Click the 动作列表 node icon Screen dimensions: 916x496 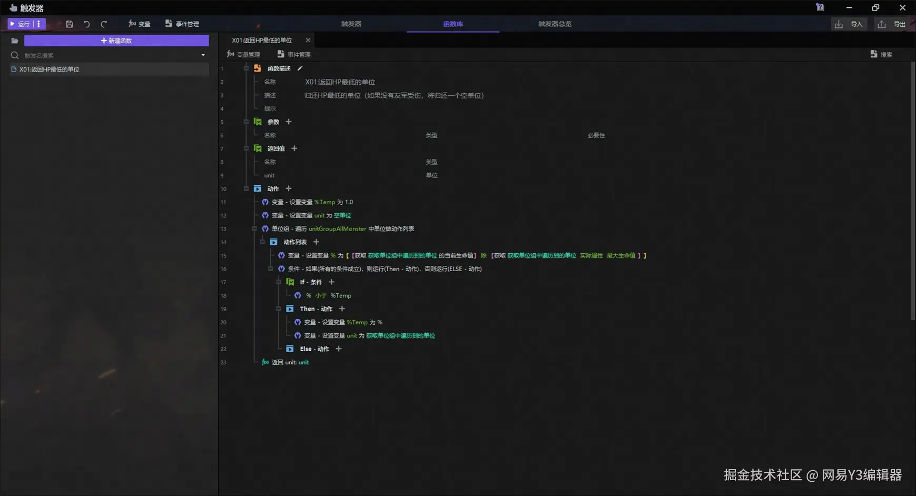pyautogui.click(x=274, y=242)
